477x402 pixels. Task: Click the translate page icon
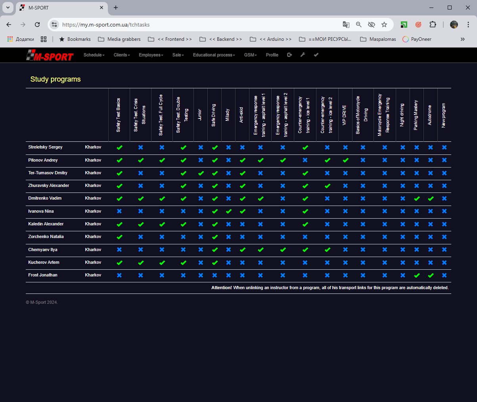click(x=346, y=25)
